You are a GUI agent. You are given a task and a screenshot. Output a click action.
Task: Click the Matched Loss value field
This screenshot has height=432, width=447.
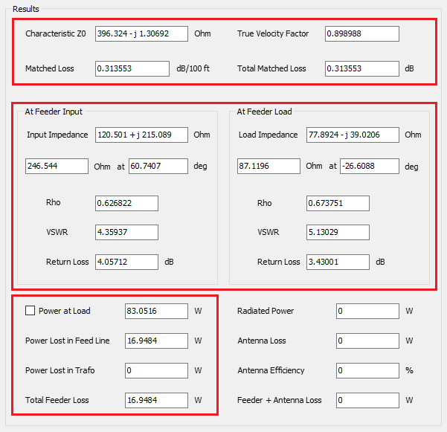(x=132, y=68)
